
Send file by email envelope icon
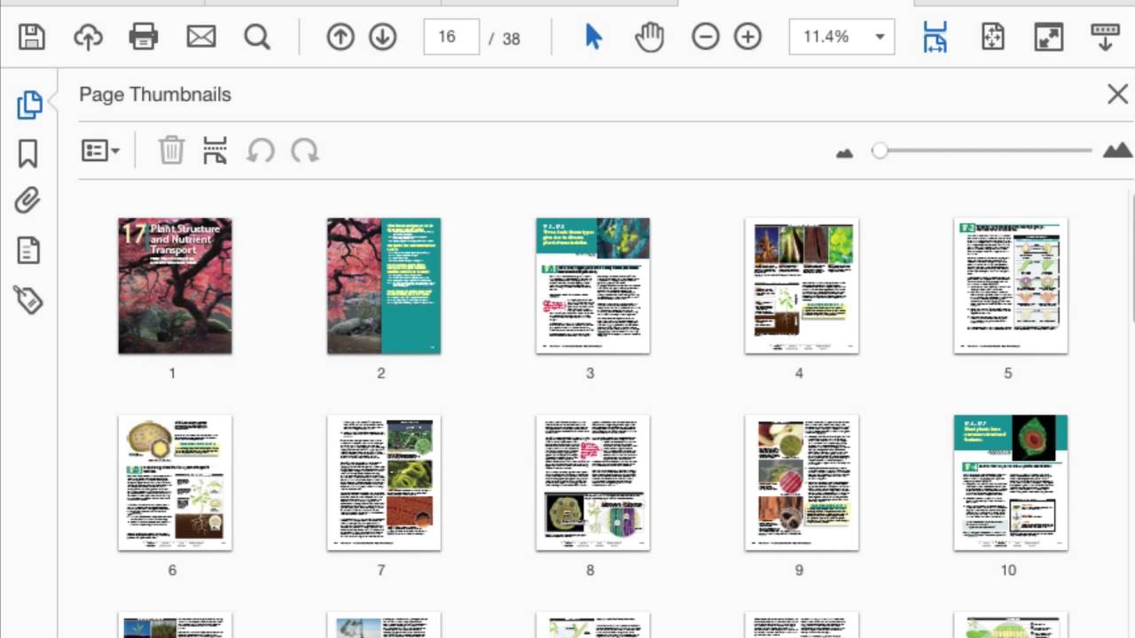pyautogui.click(x=201, y=37)
